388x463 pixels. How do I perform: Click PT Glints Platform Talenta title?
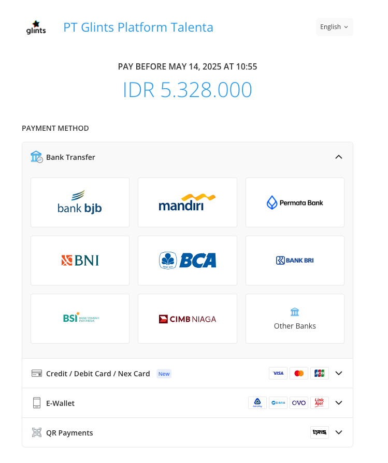coord(138,28)
